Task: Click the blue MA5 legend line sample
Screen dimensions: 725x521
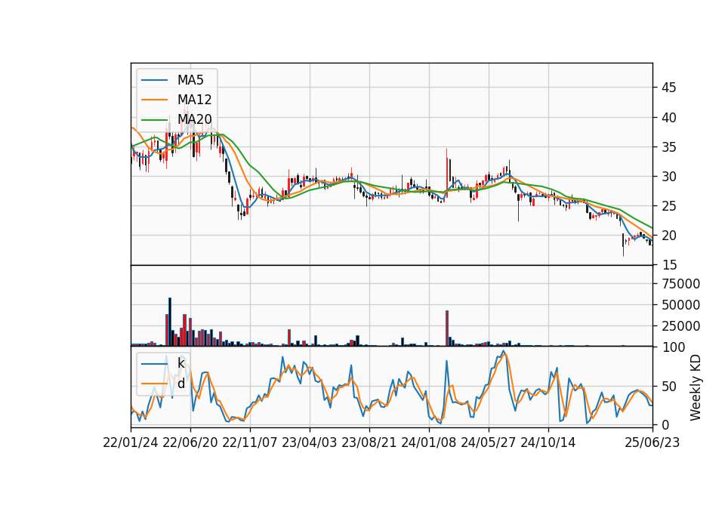Action: tap(154, 80)
